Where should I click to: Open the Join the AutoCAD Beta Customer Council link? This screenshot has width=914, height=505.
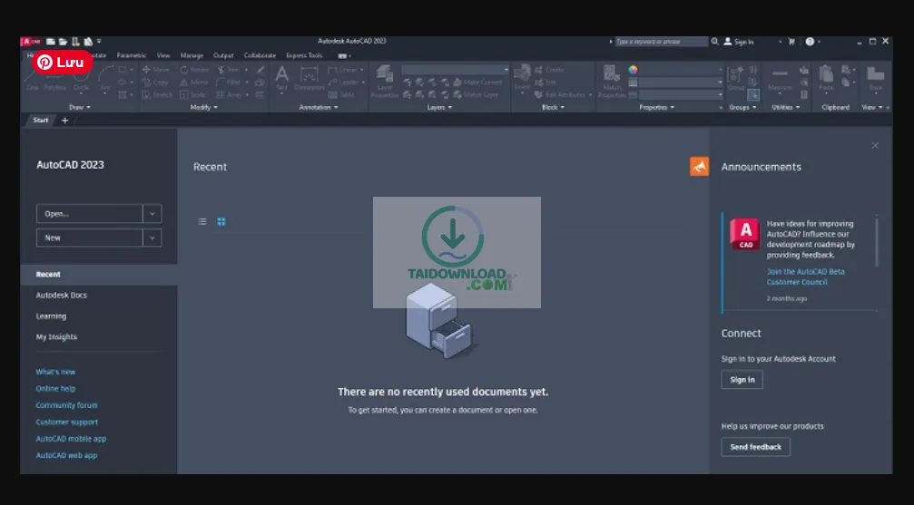(x=805, y=277)
